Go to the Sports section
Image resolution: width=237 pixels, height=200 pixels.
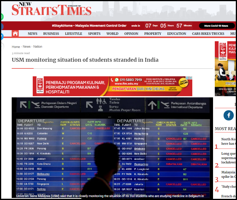click(x=94, y=34)
